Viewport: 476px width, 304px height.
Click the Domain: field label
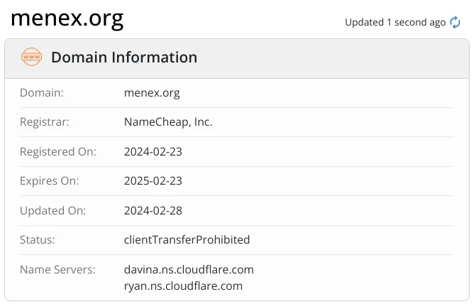coord(42,93)
